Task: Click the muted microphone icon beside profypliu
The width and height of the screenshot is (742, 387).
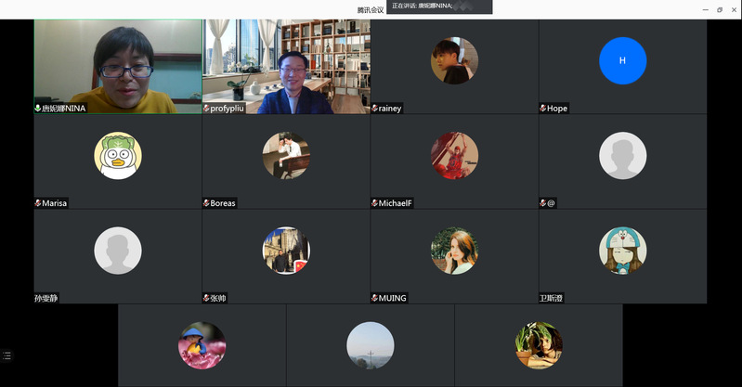Action: [206, 109]
